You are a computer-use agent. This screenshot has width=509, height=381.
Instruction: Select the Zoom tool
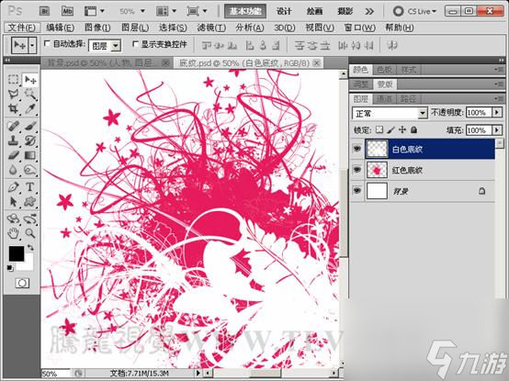(x=30, y=233)
